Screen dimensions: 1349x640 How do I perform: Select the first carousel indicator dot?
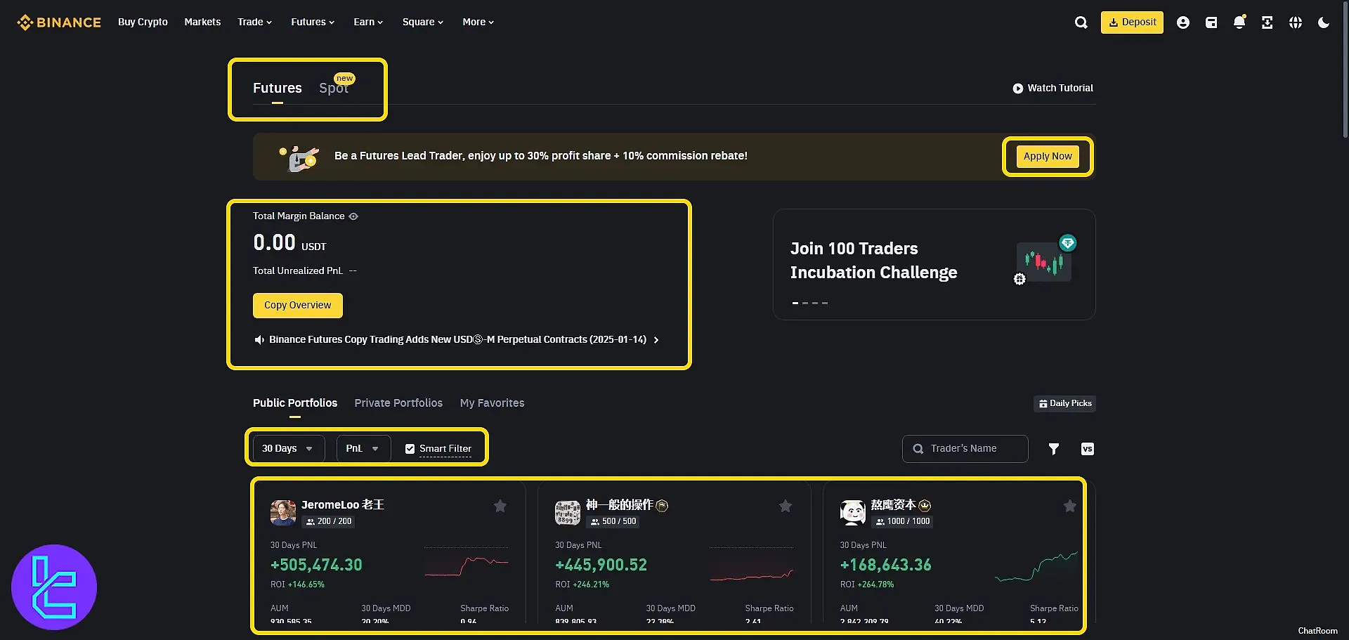pyautogui.click(x=795, y=303)
